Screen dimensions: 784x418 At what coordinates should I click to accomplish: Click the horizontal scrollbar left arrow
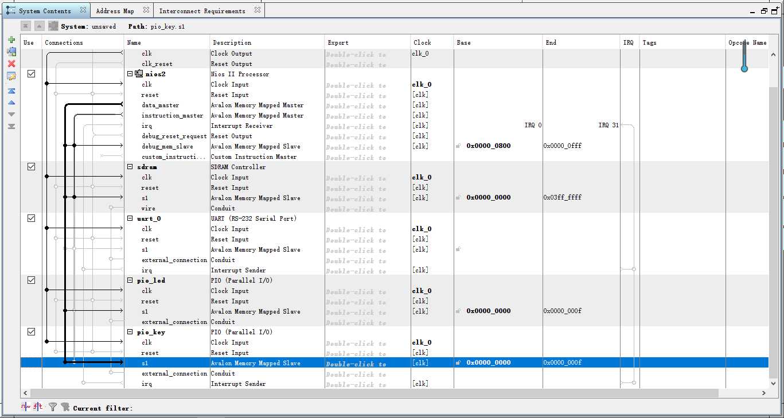[25, 393]
